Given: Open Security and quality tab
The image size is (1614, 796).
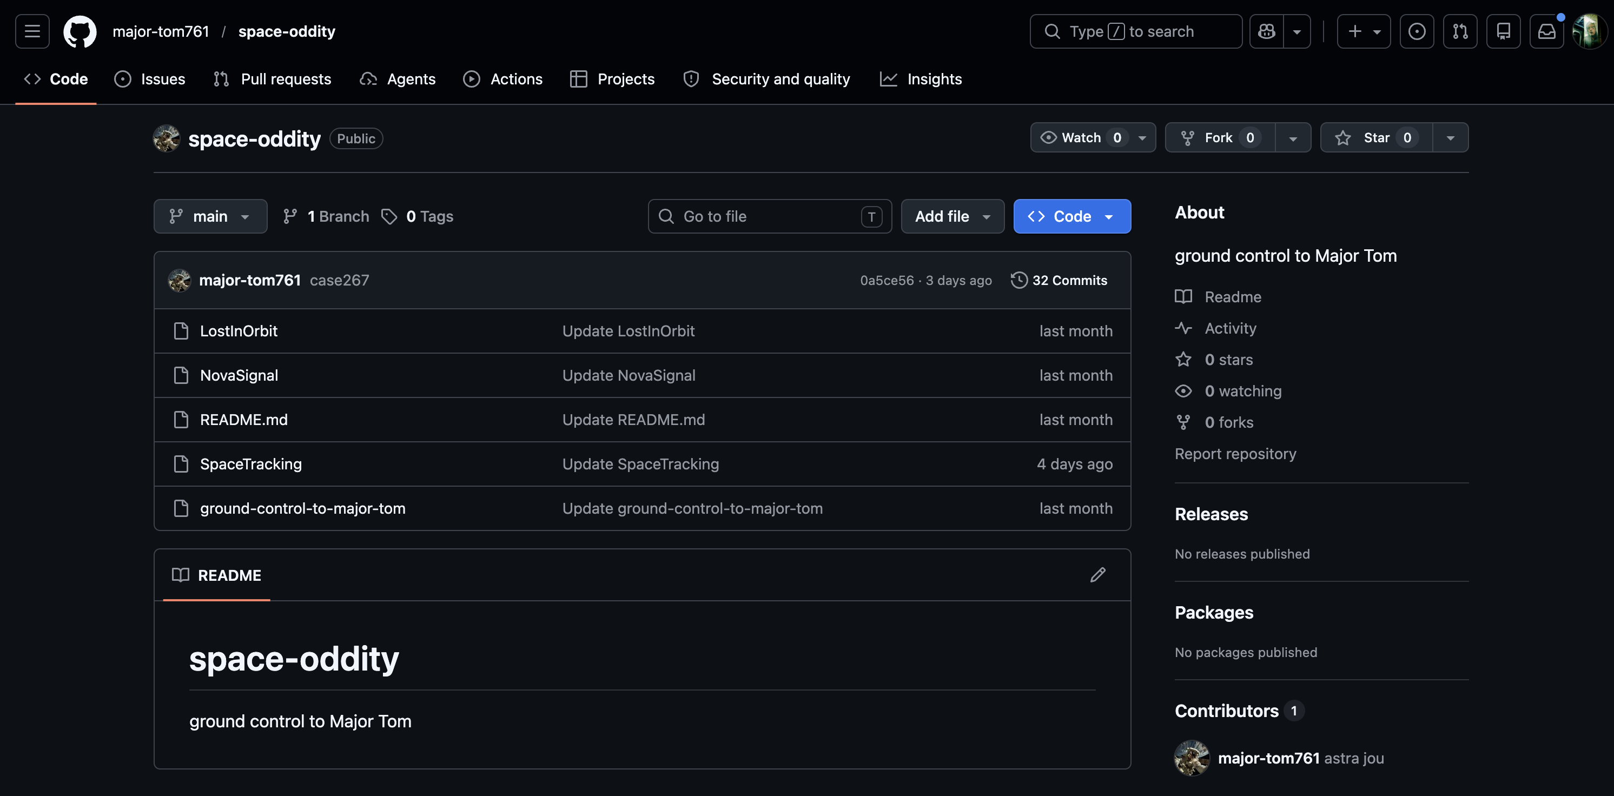Looking at the screenshot, I should click(x=767, y=79).
